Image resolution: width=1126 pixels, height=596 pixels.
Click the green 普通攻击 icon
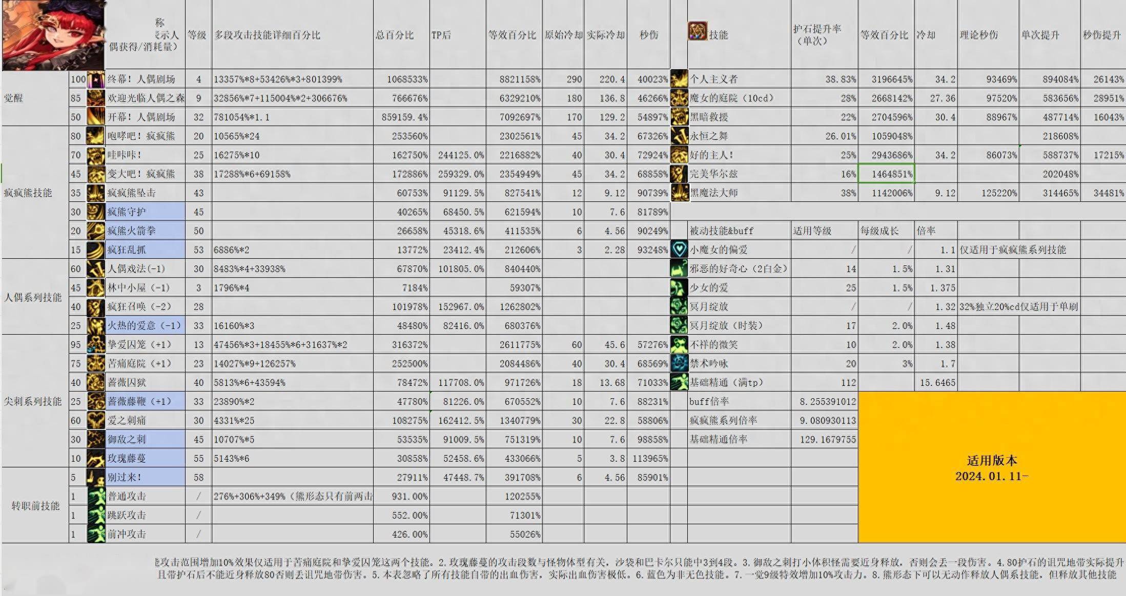click(96, 496)
